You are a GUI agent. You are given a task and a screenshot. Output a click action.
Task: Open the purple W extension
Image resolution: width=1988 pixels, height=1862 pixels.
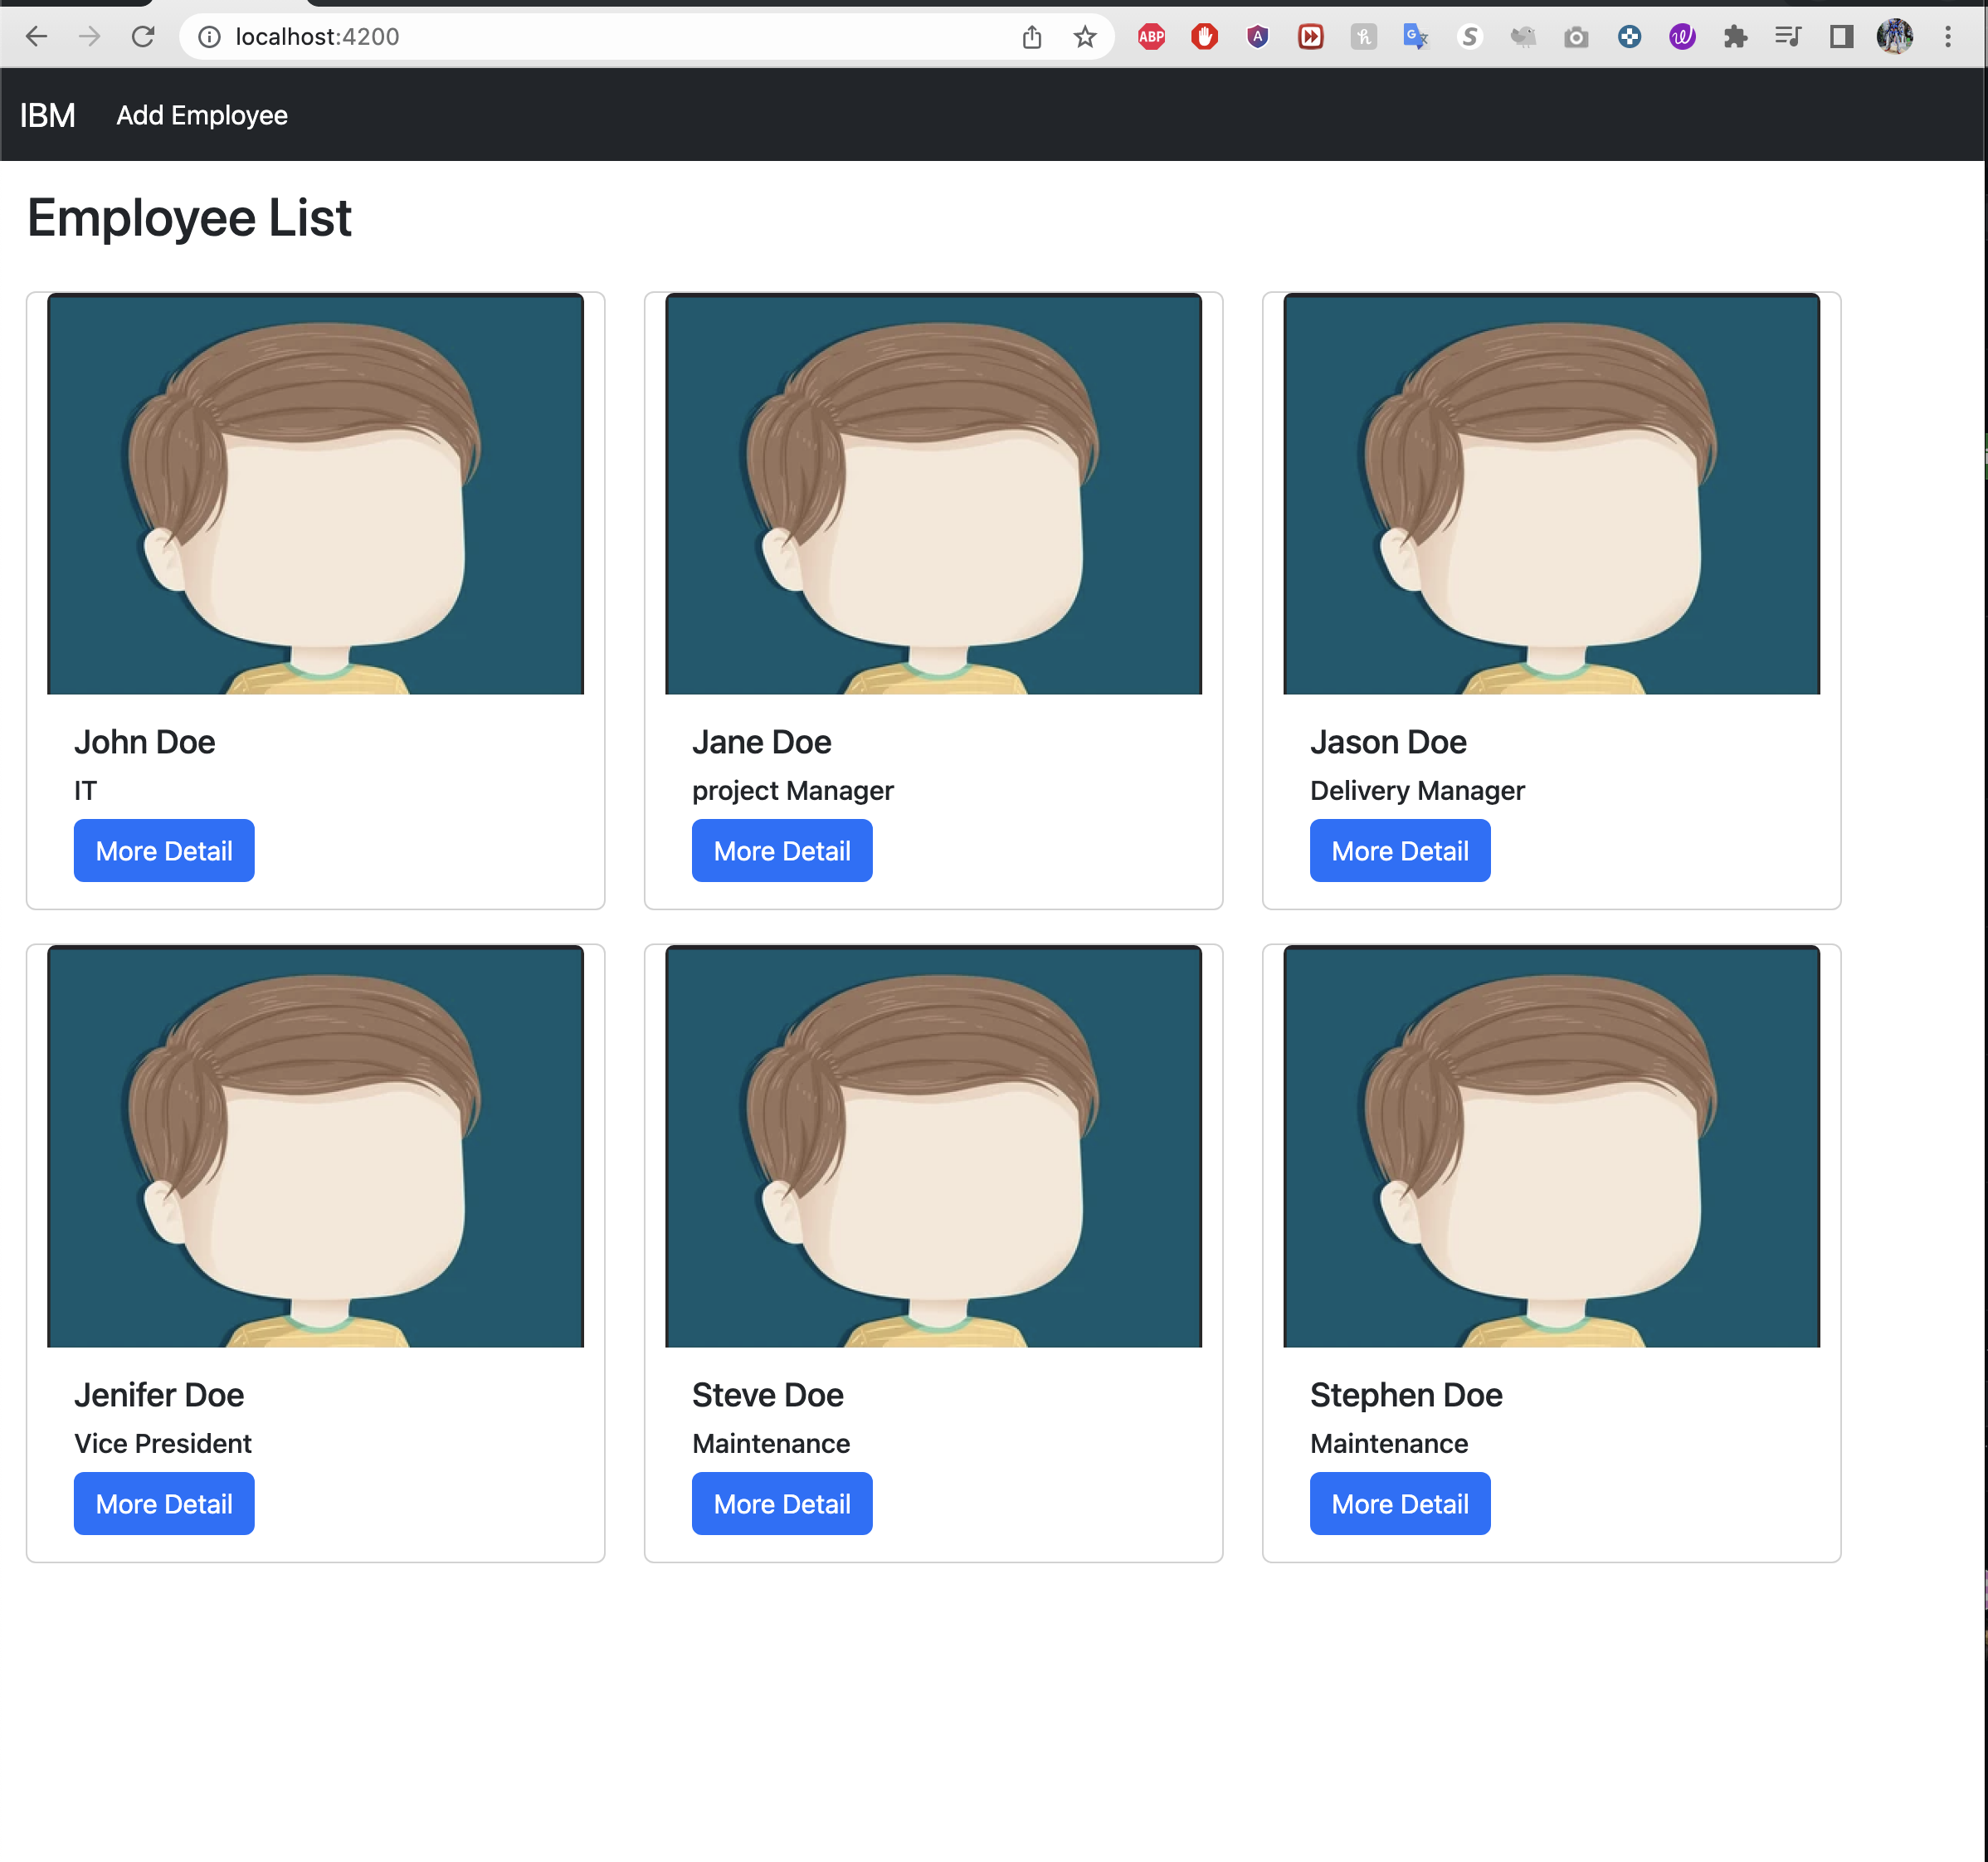(x=1682, y=37)
